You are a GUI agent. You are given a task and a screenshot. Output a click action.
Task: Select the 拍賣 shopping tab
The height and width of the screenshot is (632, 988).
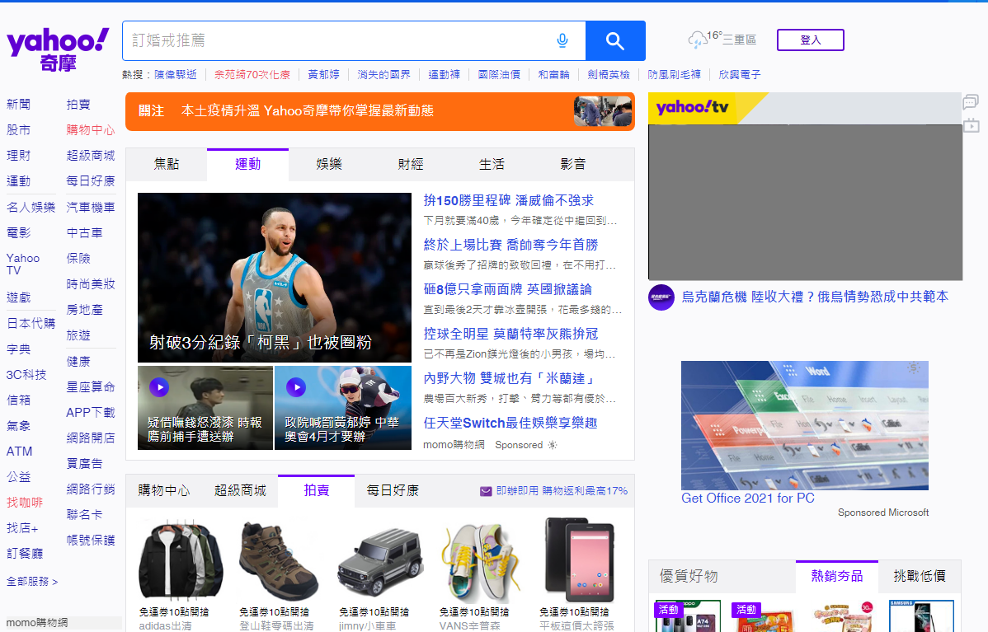click(317, 490)
